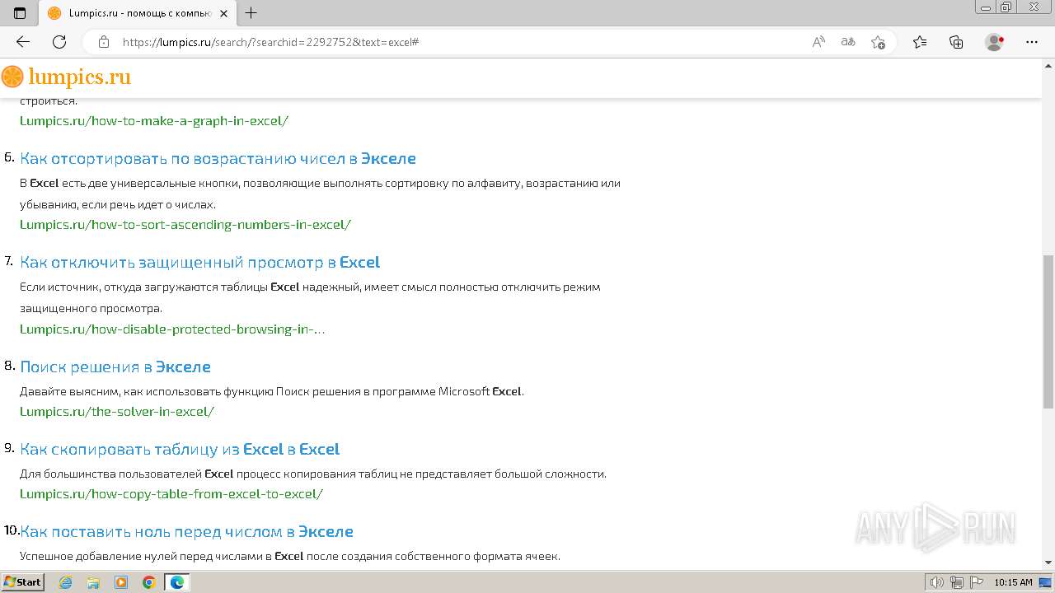Switch to Microsoft Edge in taskbar
1055x593 pixels.
click(177, 582)
